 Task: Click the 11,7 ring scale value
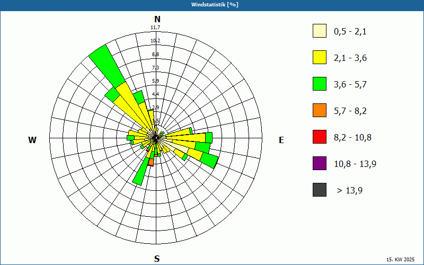point(155,28)
